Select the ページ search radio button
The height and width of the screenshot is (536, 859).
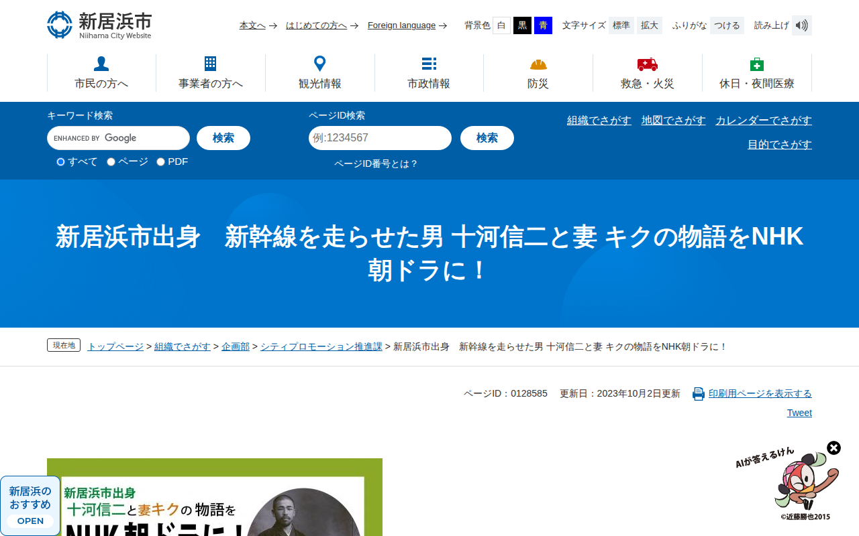[111, 161]
